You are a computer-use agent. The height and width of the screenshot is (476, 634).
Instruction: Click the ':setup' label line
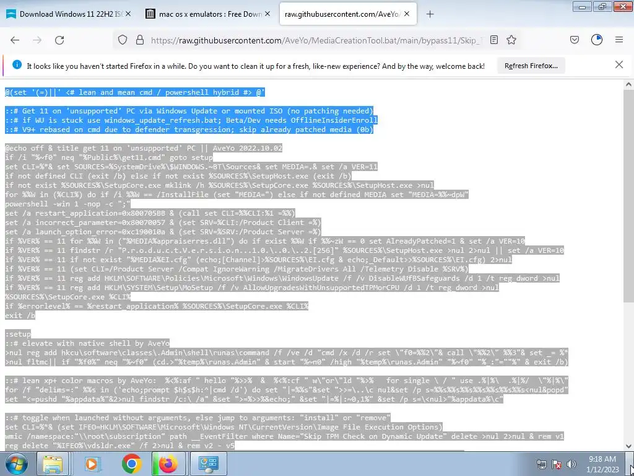(x=18, y=334)
